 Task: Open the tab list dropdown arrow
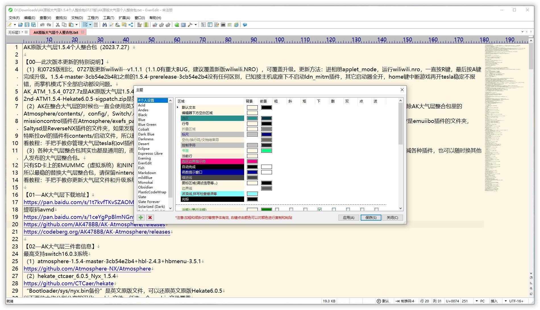[522, 32]
